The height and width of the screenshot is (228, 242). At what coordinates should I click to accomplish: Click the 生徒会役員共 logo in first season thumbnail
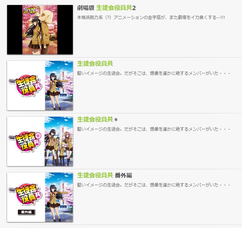25,86
